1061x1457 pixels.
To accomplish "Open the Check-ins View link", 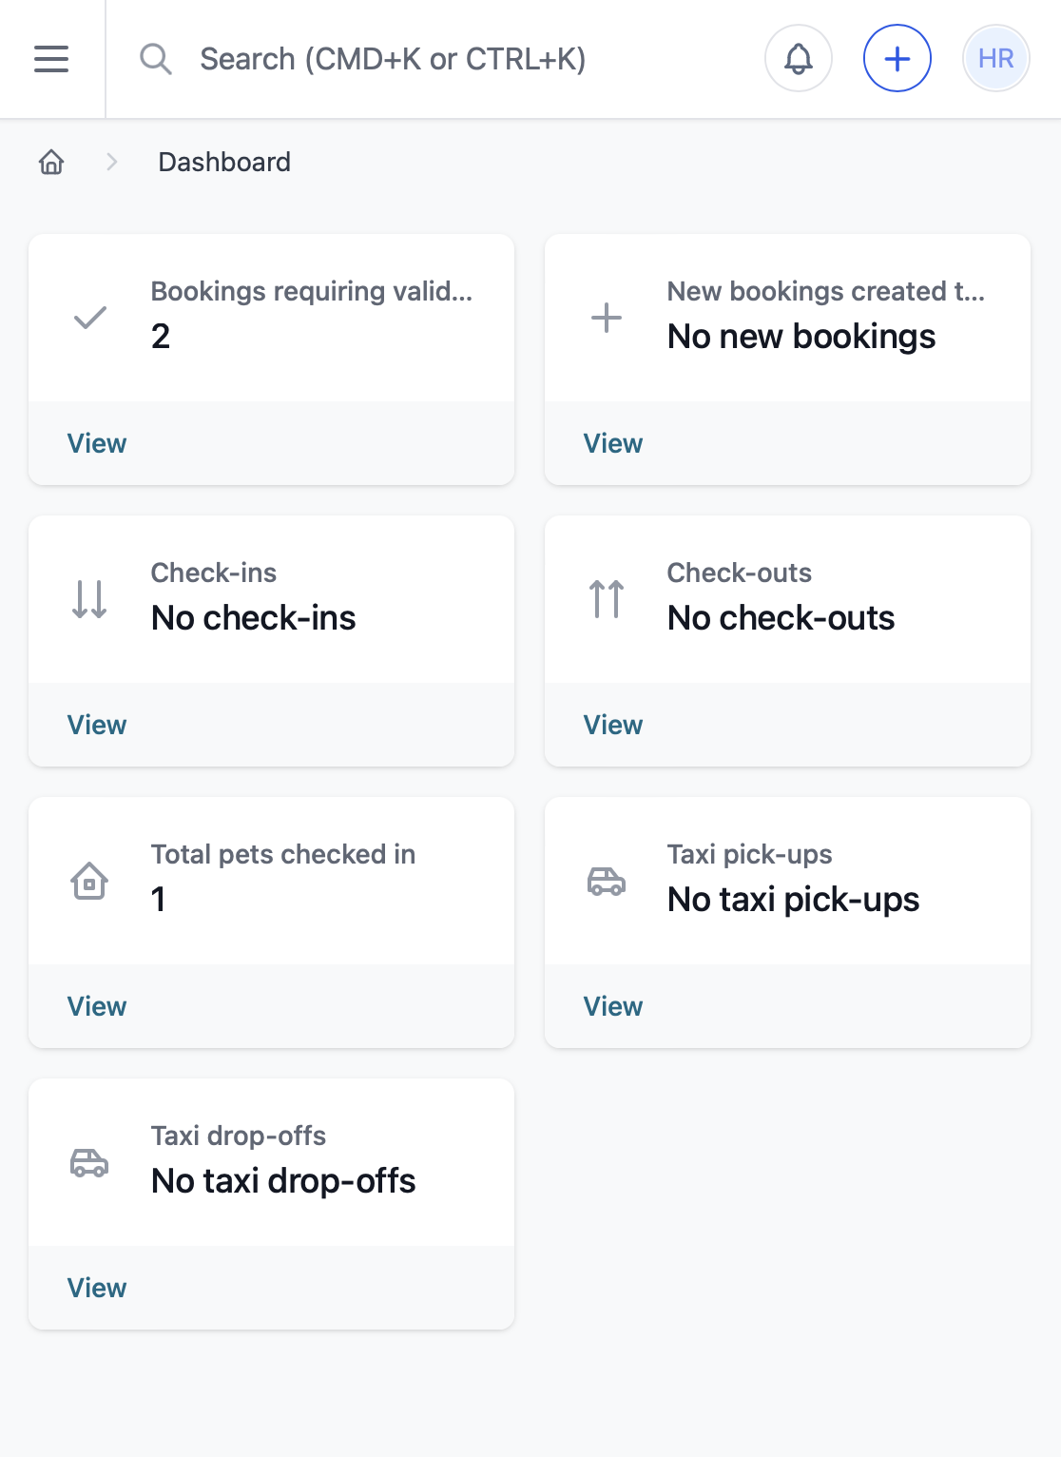I will click(97, 725).
